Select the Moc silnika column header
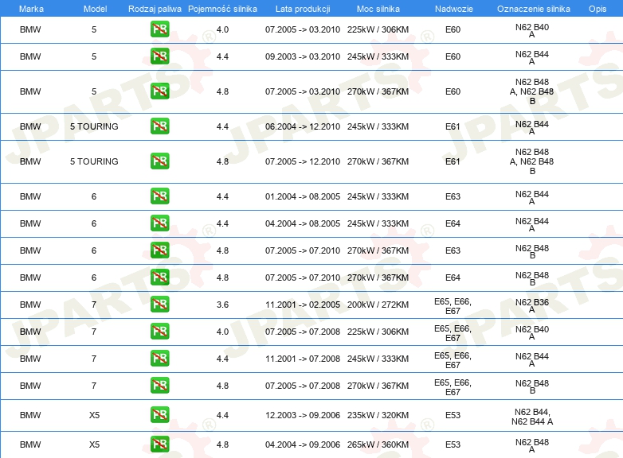 (378, 9)
